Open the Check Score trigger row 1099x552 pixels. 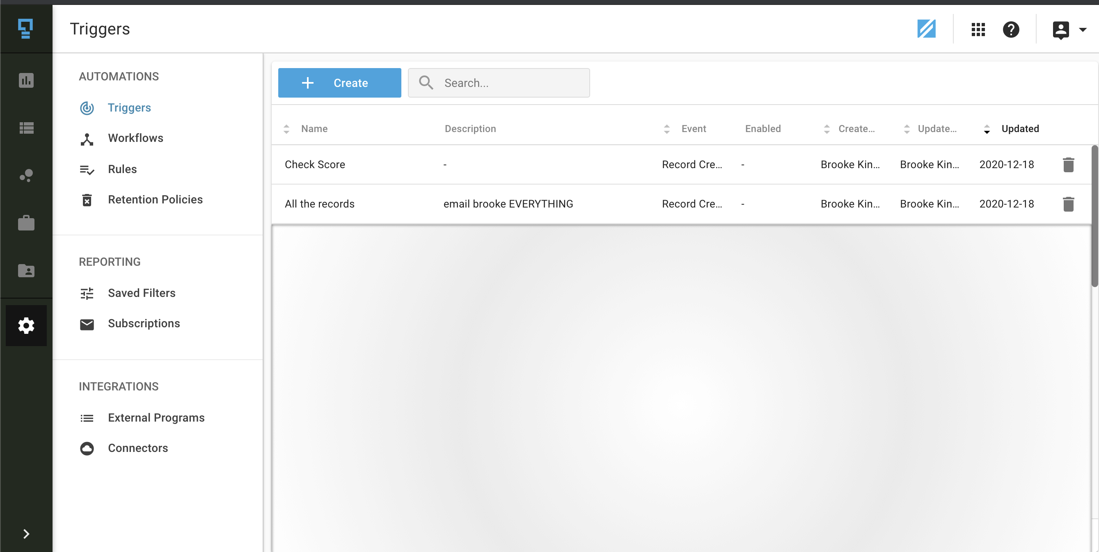(315, 164)
